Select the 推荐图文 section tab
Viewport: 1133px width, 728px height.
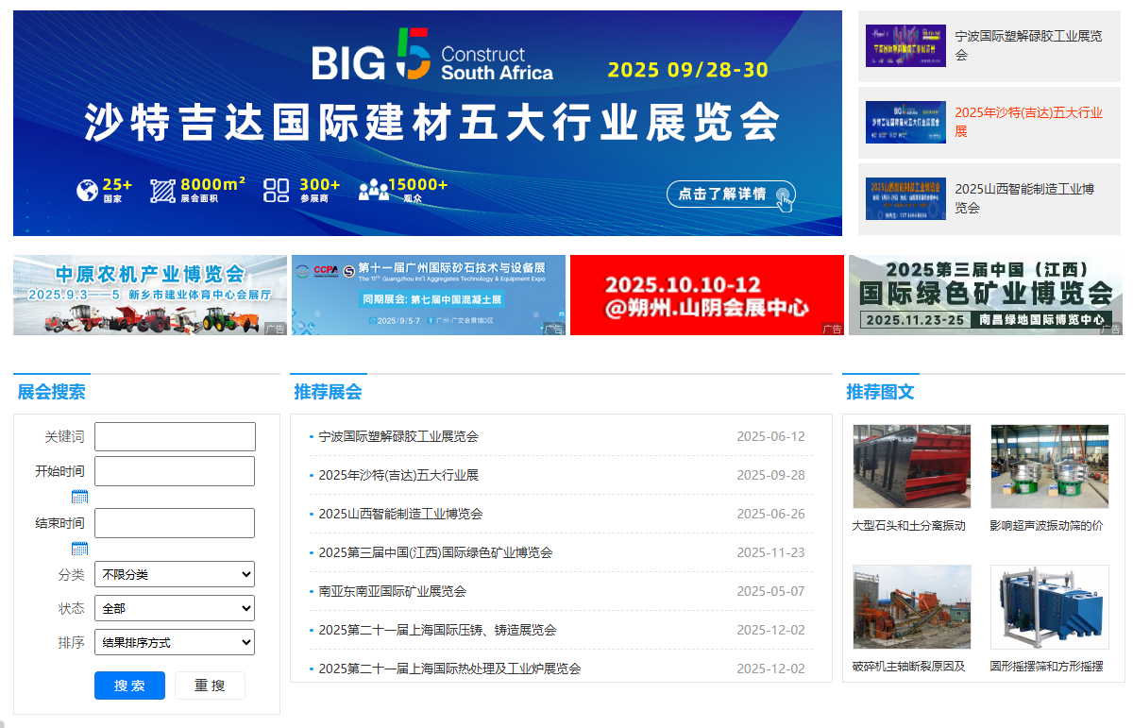pos(880,392)
